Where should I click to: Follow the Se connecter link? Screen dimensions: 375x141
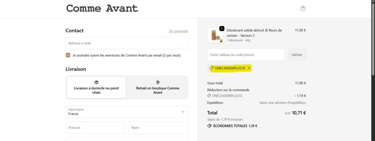point(179,31)
